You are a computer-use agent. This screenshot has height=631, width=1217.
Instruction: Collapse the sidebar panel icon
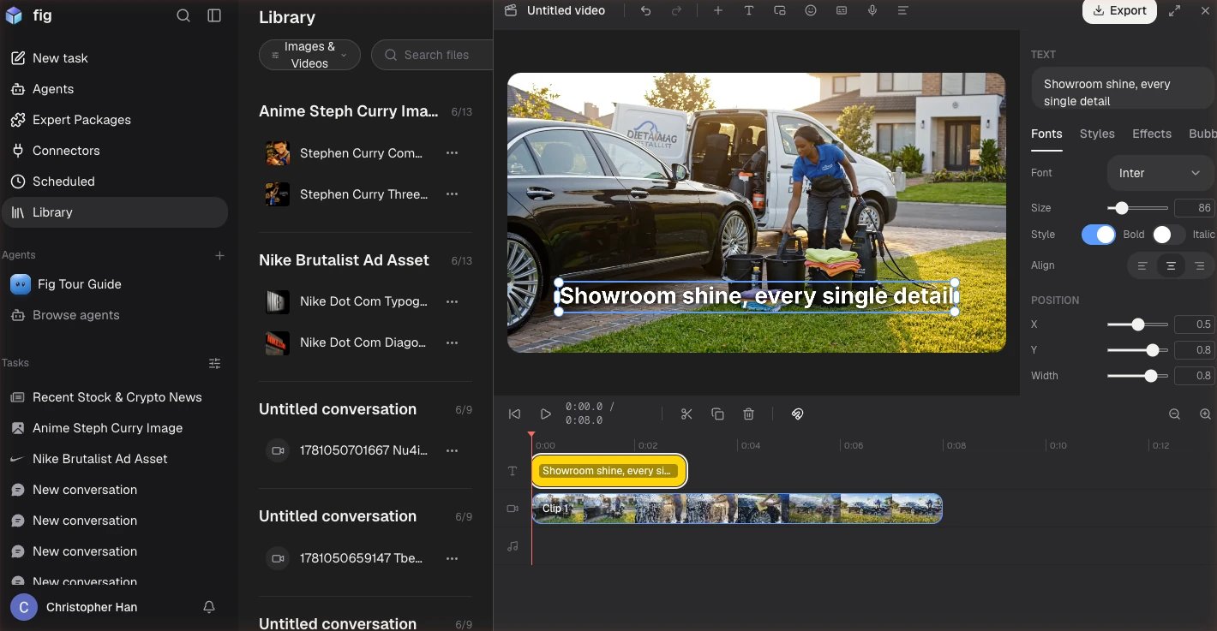(x=214, y=15)
